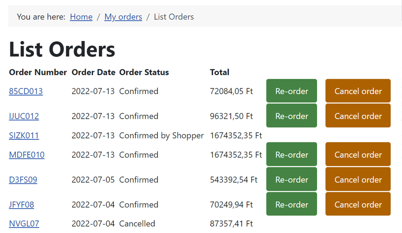
Task: Open order D3FS09 details
Action: click(x=23, y=180)
